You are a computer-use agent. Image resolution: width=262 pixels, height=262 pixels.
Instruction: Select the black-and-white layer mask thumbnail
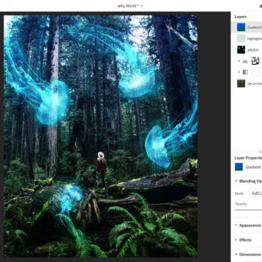(255, 61)
